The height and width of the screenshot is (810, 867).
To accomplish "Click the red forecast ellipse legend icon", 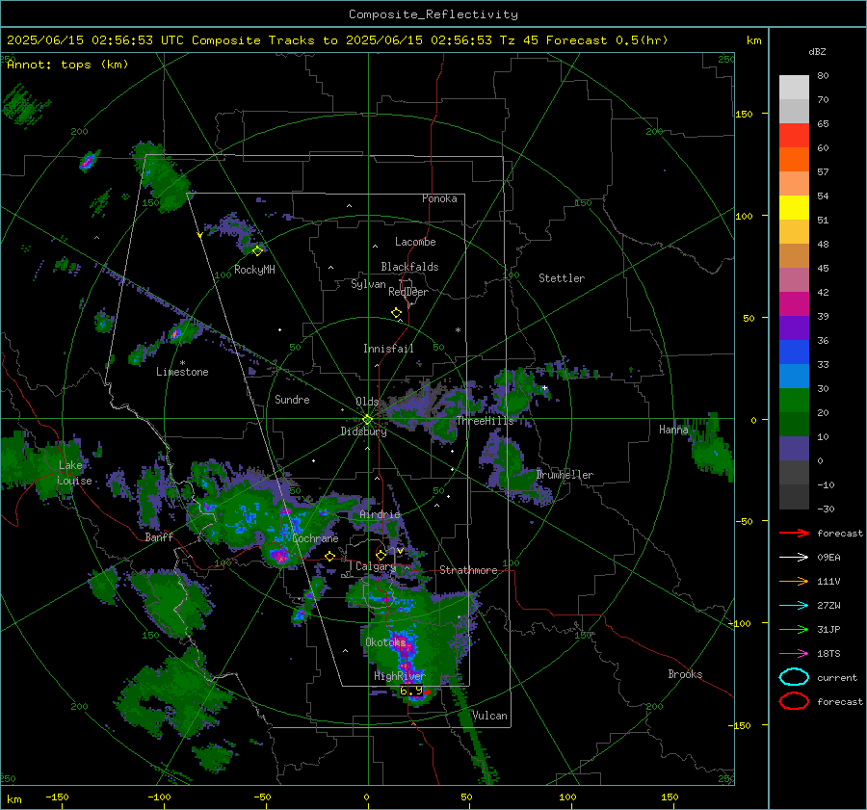I will (x=794, y=701).
